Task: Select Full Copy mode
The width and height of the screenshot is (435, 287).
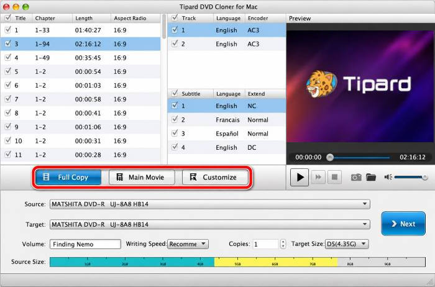Action: point(68,177)
